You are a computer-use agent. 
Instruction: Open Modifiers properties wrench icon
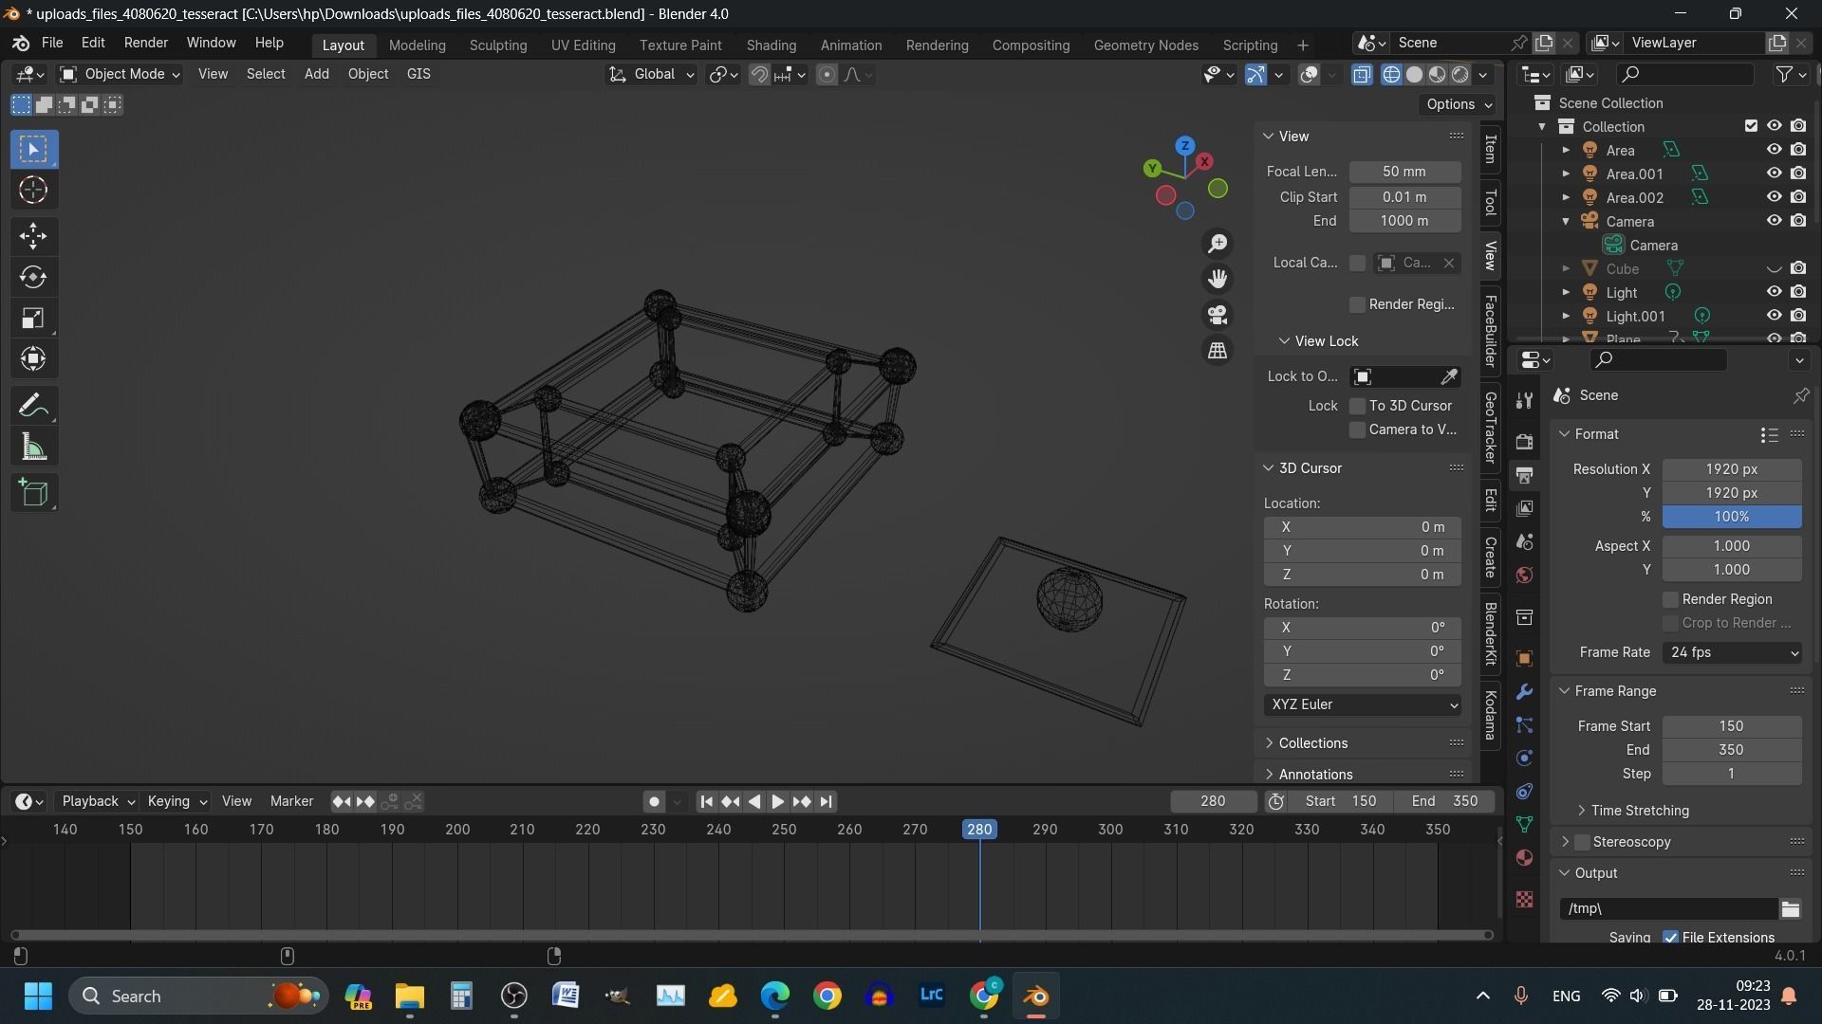(x=1524, y=691)
